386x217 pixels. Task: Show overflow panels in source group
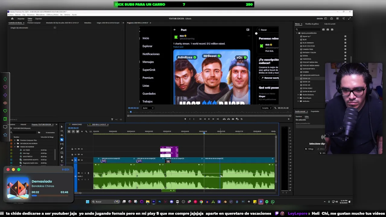(123, 23)
